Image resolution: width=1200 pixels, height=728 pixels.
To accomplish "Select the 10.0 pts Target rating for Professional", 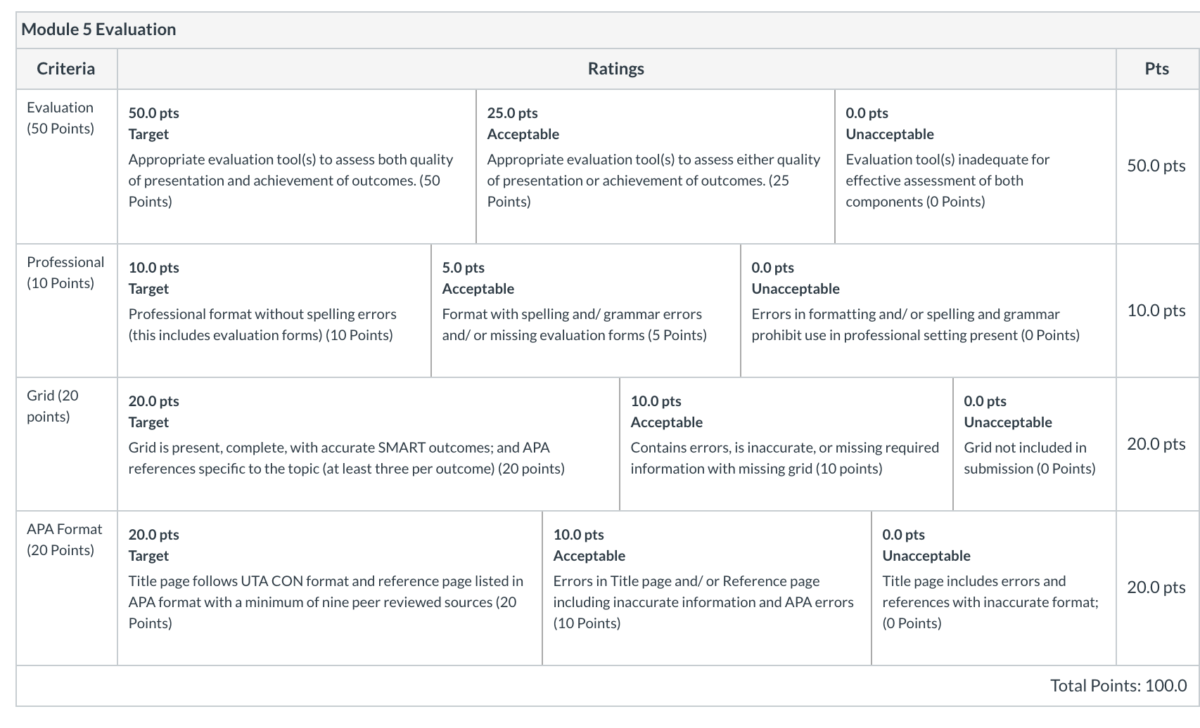I will point(274,311).
